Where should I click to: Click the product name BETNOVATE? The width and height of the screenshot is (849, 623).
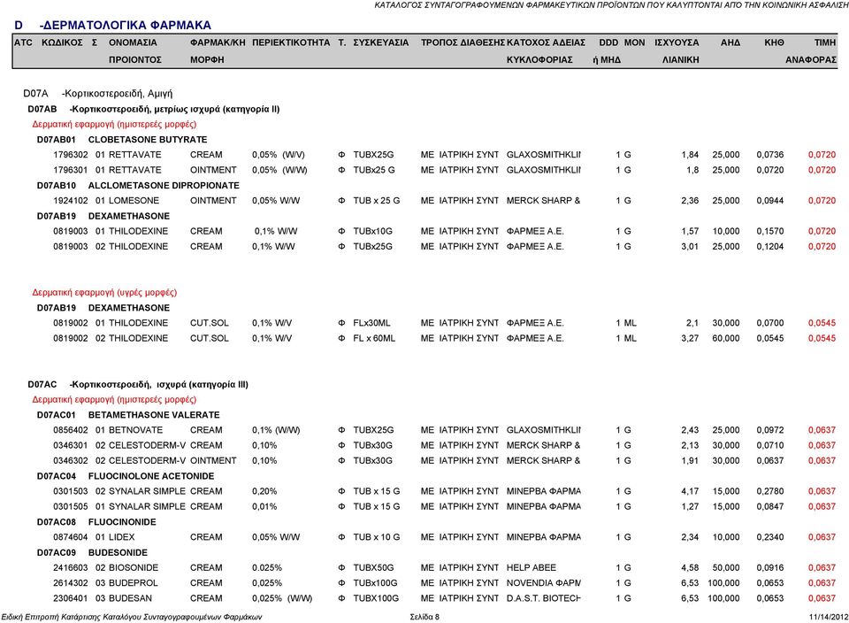[x=135, y=430]
